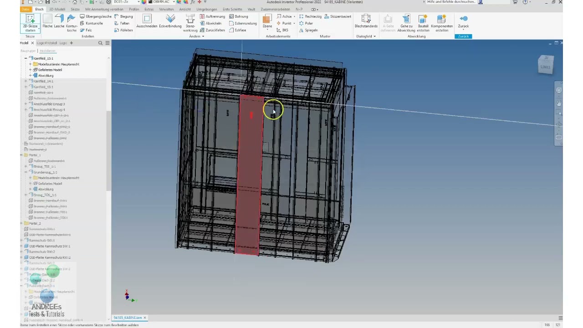Click the Blechstandards icon
The width and height of the screenshot is (583, 328).
pyautogui.click(x=366, y=21)
